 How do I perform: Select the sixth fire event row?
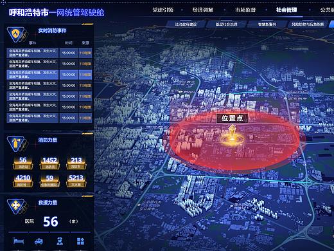coord(49,107)
